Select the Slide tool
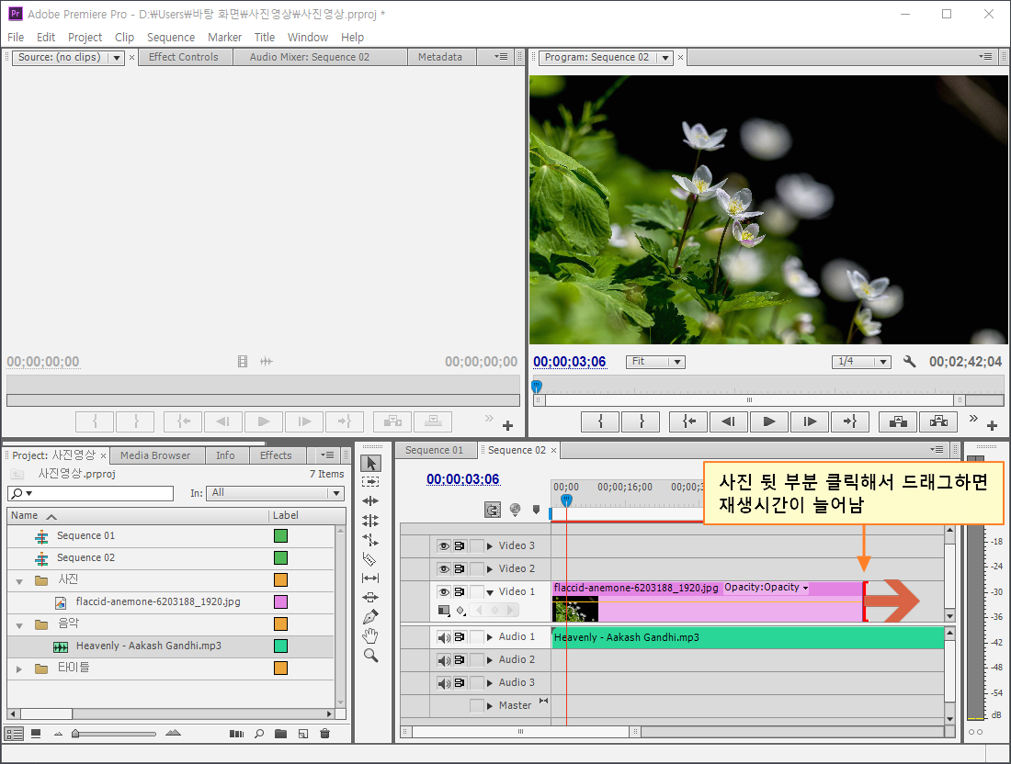 click(x=370, y=597)
